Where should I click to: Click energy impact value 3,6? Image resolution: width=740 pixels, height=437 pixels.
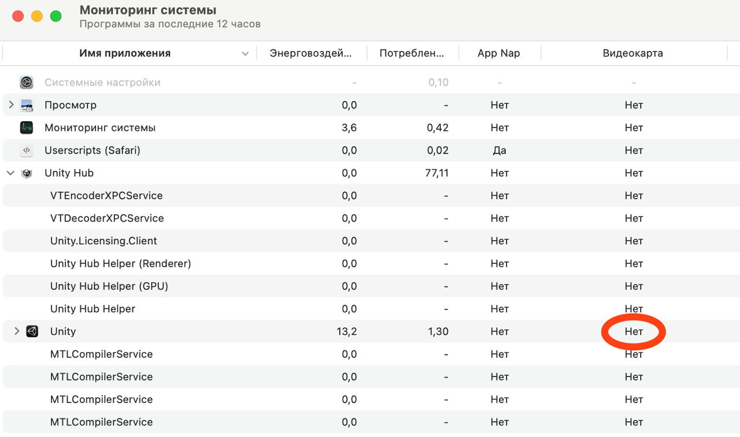coord(349,128)
